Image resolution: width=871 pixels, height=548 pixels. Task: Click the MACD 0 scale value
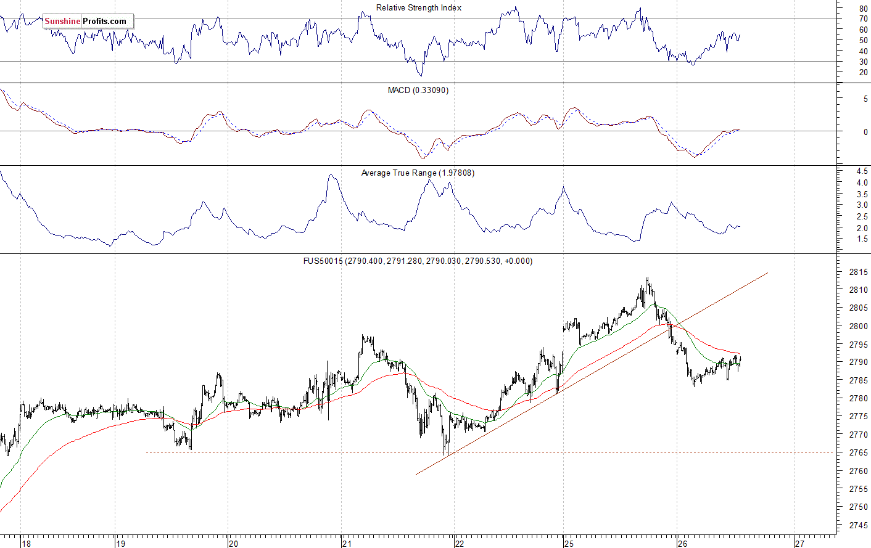[x=865, y=132]
